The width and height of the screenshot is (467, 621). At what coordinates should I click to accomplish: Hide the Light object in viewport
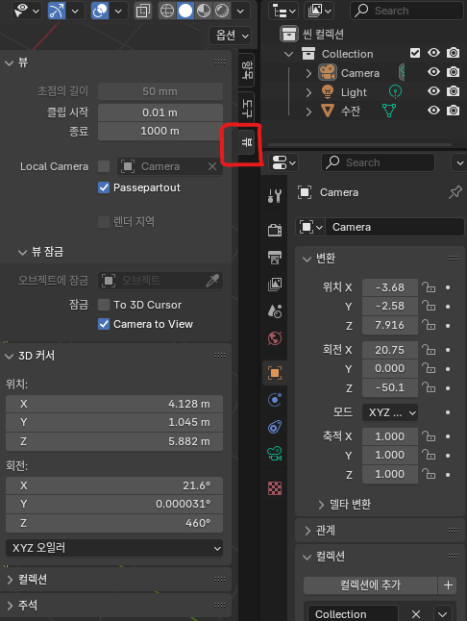tap(433, 91)
